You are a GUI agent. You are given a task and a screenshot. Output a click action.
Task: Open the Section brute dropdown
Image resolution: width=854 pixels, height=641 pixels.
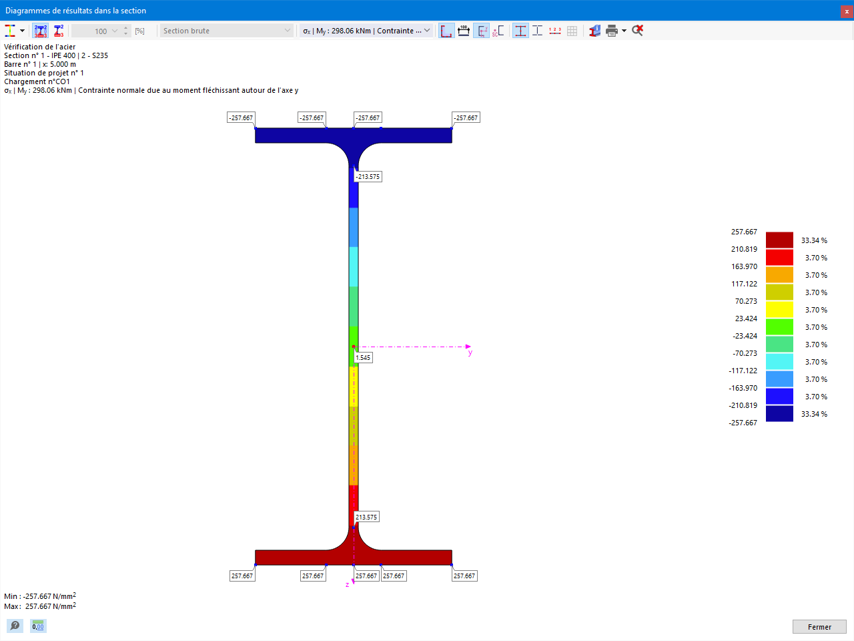[x=227, y=31]
